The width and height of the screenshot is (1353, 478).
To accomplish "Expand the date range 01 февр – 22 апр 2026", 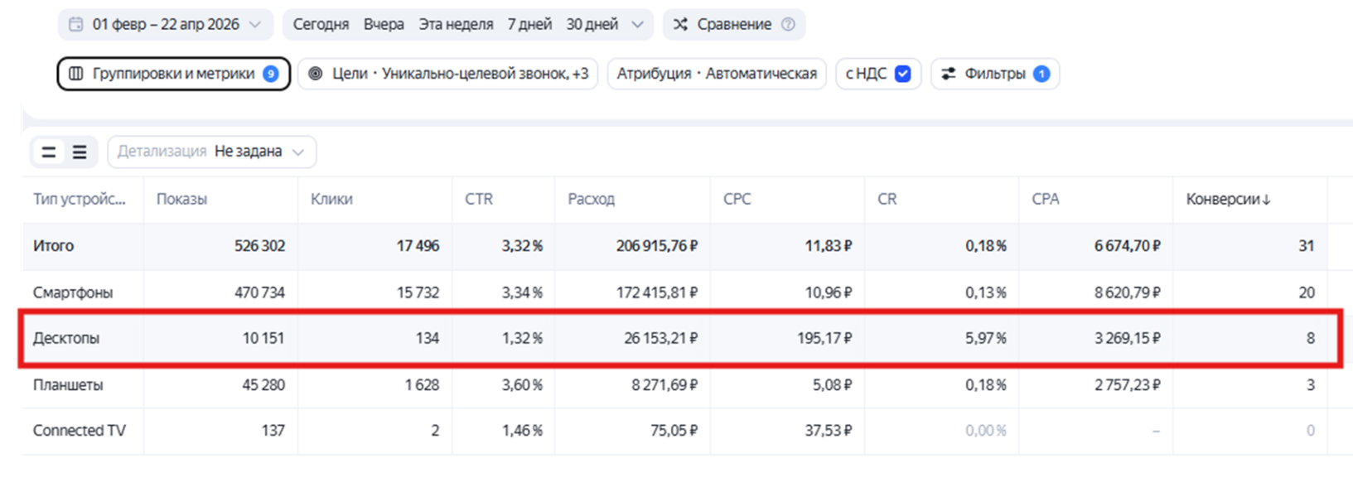I will click(165, 25).
